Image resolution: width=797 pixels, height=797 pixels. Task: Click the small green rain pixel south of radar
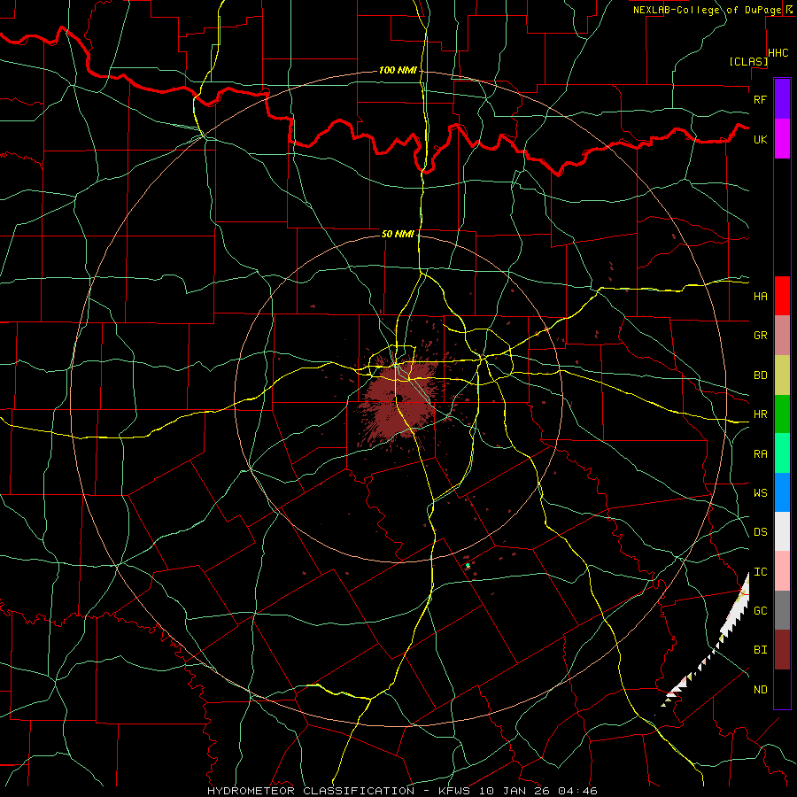tap(468, 565)
